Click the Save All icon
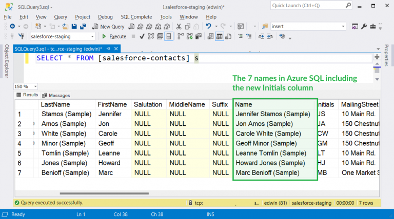This screenshot has height=219, width=394. pyautogui.click(x=83, y=27)
